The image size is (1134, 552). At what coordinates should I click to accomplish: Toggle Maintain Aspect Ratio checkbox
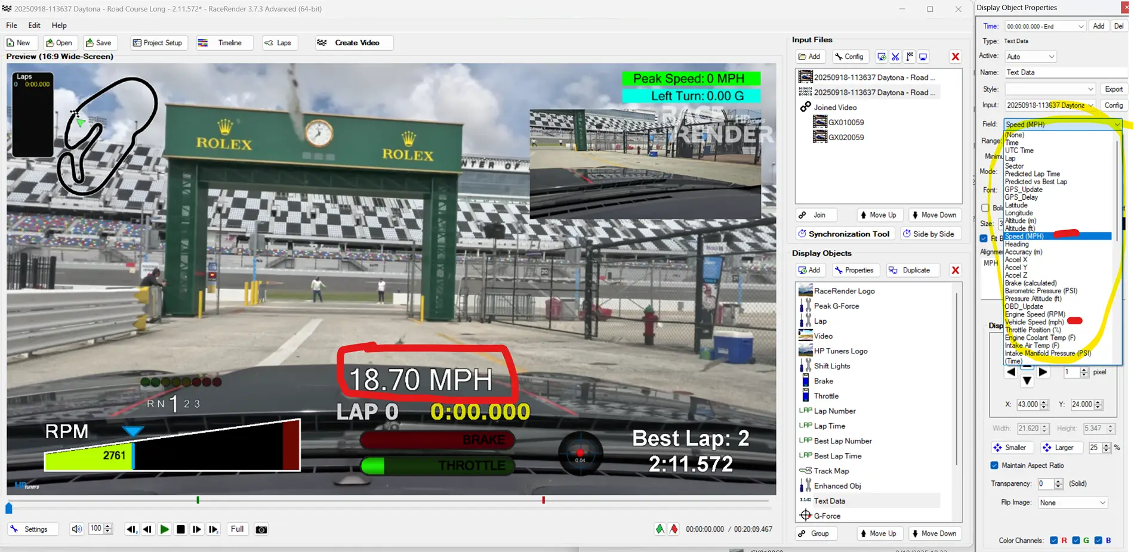coord(994,466)
